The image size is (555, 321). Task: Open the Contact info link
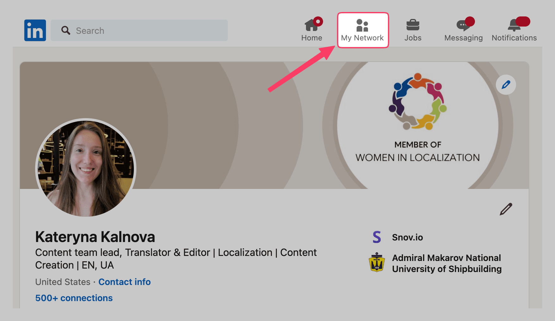124,282
